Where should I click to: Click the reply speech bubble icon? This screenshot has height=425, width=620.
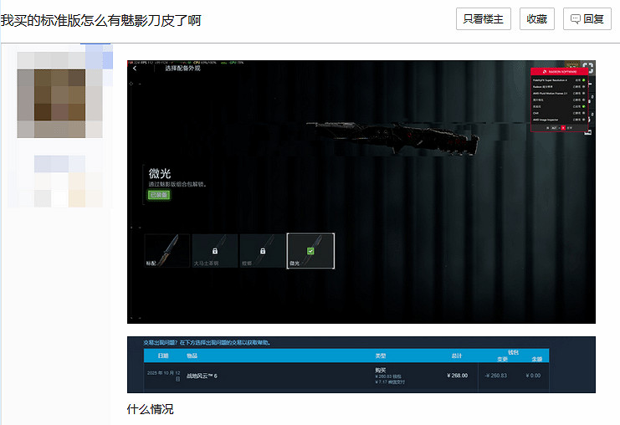coord(576,19)
